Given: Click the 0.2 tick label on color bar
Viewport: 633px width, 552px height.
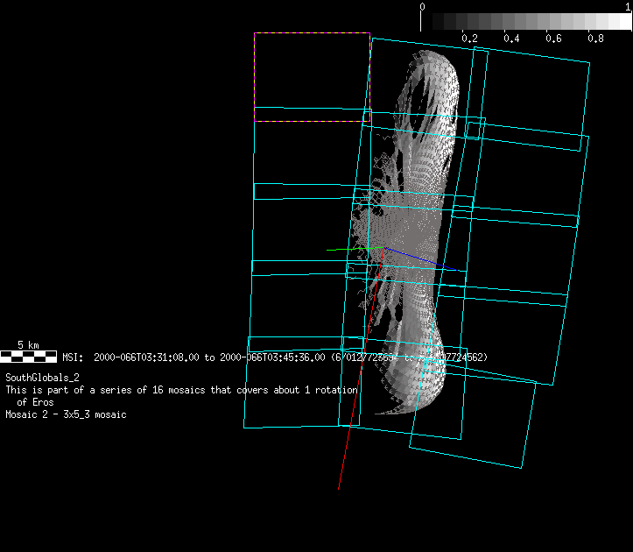Looking at the screenshot, I should coord(469,39).
